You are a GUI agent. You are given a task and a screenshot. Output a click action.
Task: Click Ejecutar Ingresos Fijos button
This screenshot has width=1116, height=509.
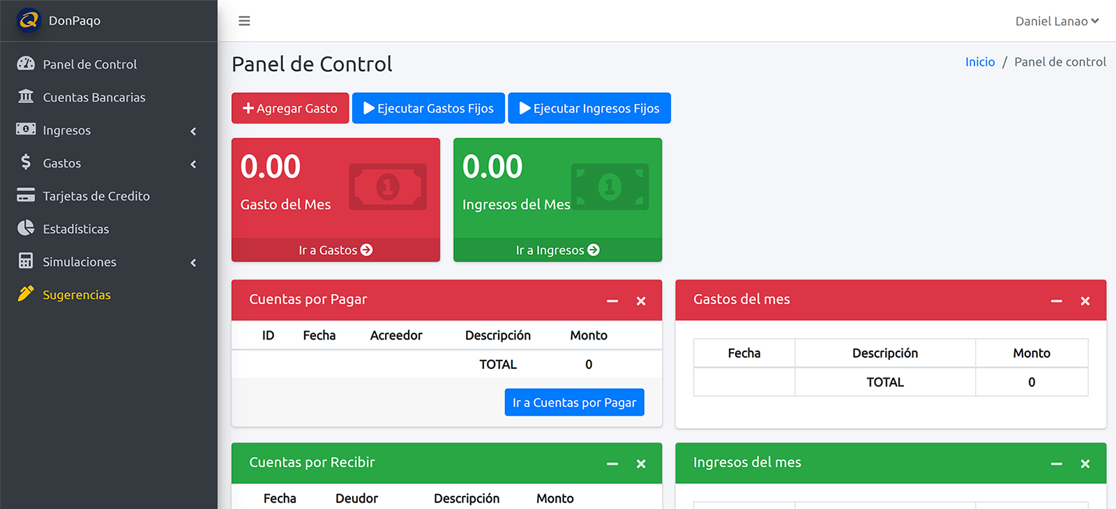coord(589,108)
